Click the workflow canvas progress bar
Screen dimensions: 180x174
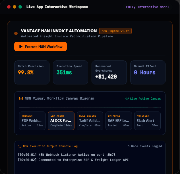90,107
